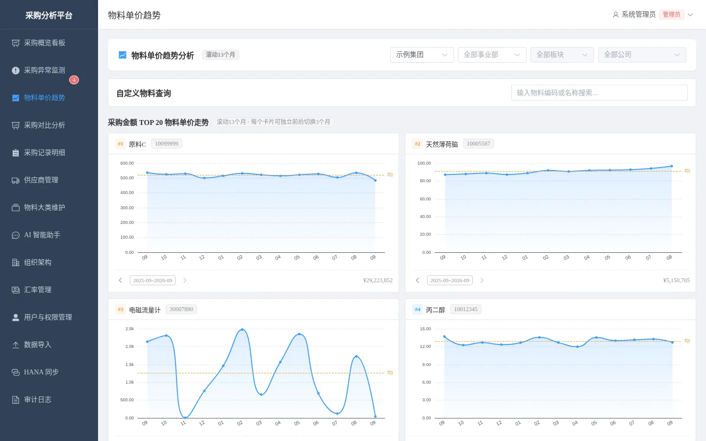Click the 采购异常监测 alert icon
706x441 pixels.
click(x=16, y=71)
